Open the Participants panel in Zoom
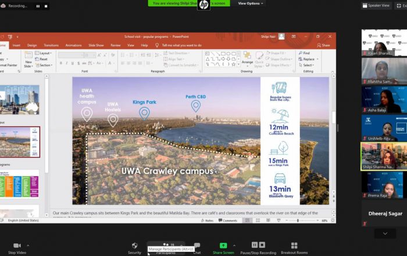This screenshot has width=407, height=256. click(166, 248)
